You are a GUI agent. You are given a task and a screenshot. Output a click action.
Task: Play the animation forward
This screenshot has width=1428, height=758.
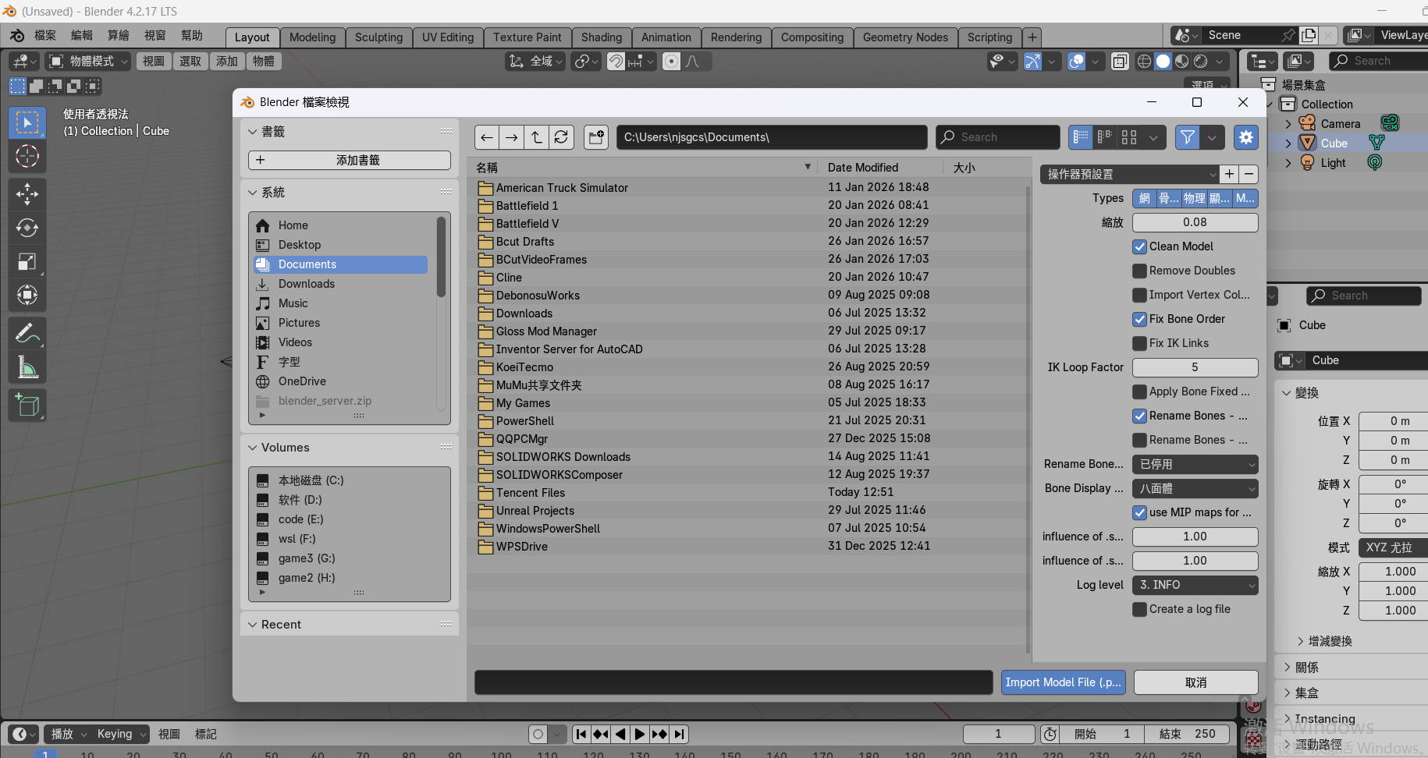640,734
